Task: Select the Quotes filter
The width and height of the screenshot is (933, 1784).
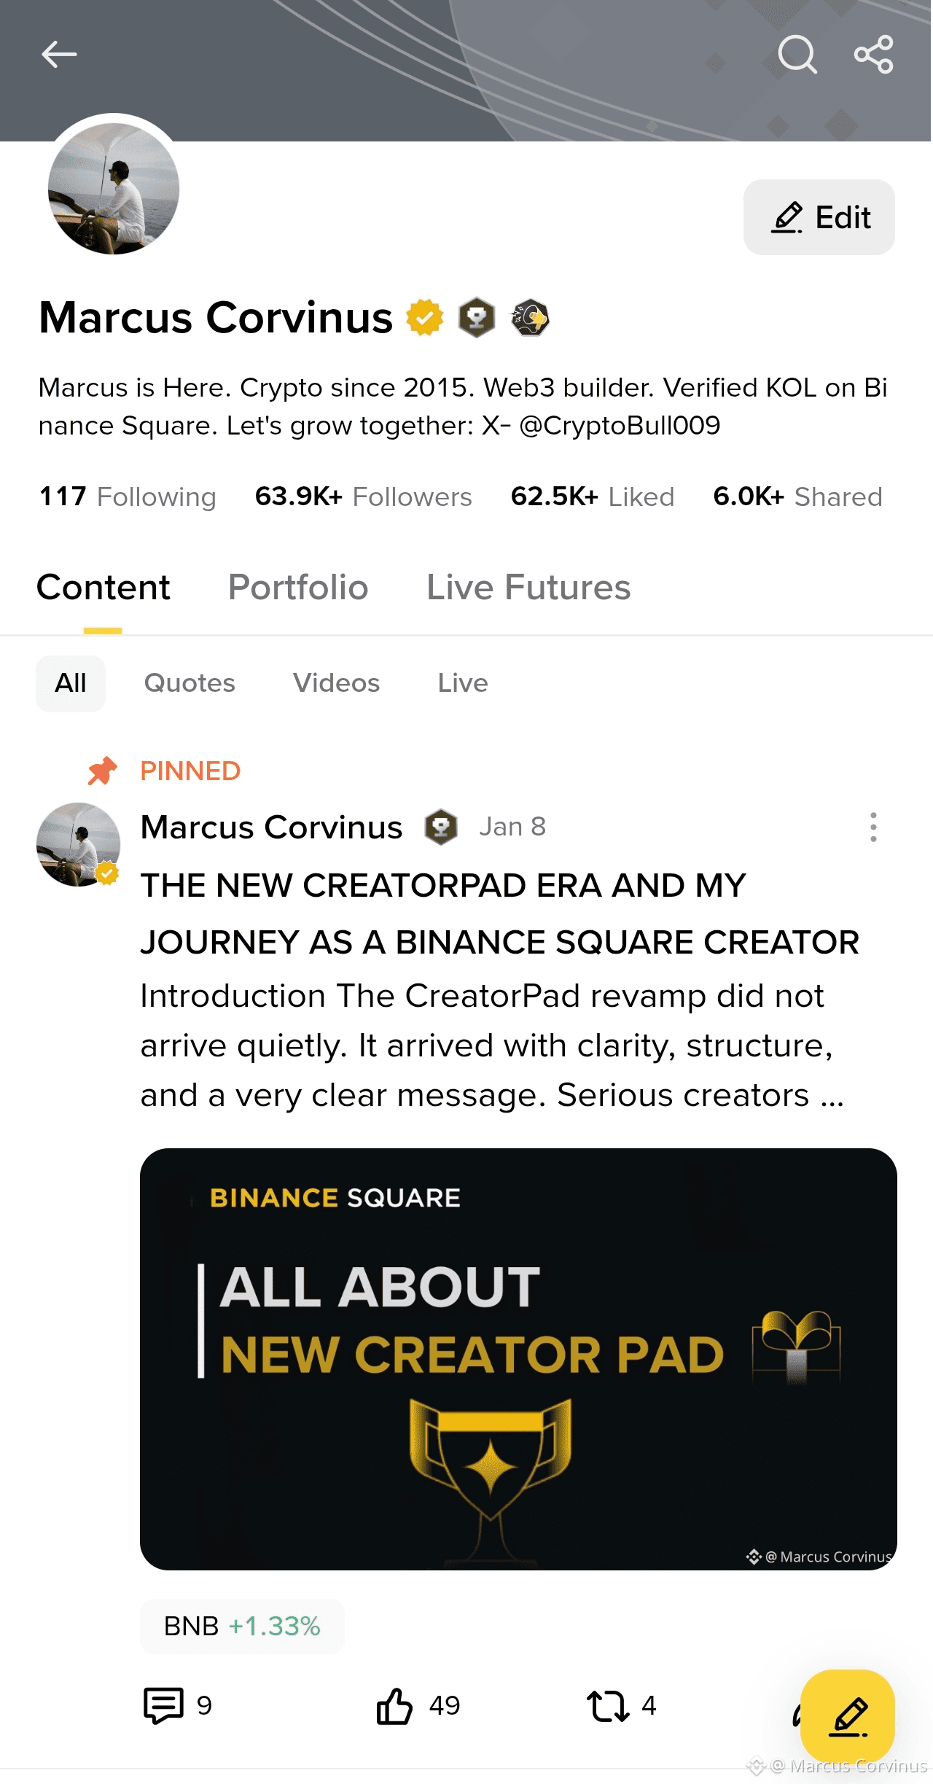Action: tap(190, 683)
